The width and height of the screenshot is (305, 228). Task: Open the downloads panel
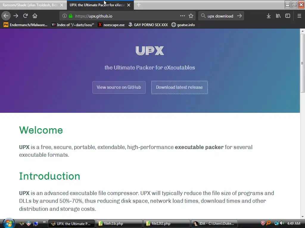269,16
